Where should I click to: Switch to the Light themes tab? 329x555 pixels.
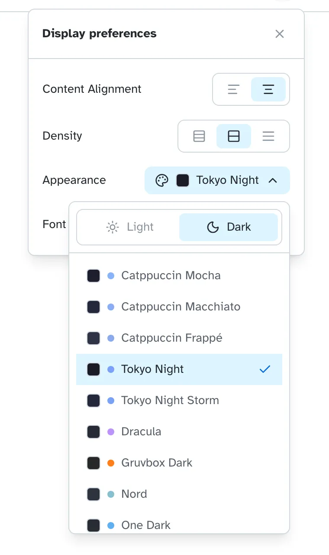coord(130,227)
